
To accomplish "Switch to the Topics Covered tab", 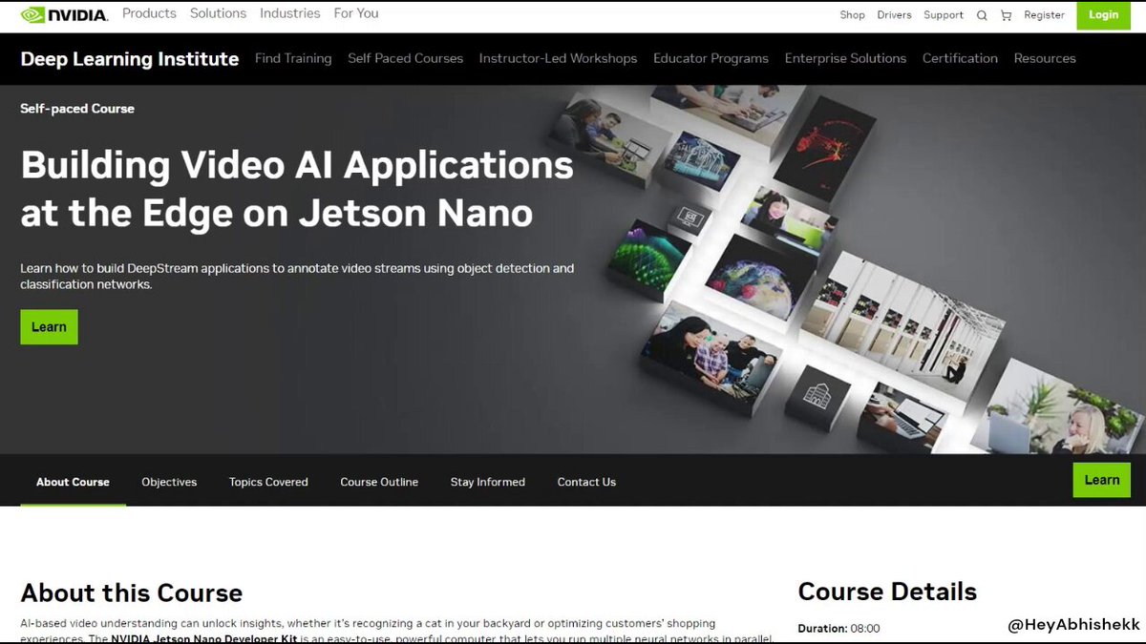I will [x=268, y=482].
